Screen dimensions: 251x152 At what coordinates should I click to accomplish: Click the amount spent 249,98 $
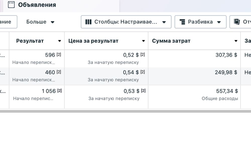click(x=226, y=72)
